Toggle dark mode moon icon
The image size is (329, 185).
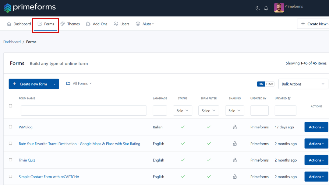[258, 9]
